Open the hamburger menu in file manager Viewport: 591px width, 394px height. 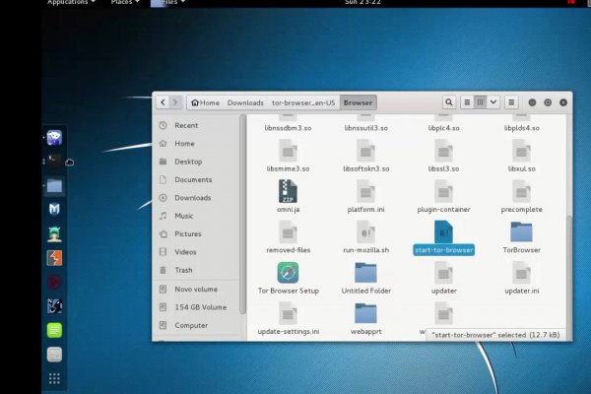511,102
